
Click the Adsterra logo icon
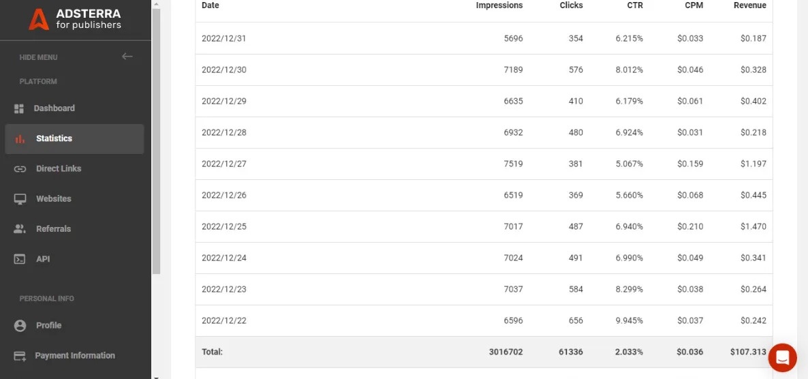point(38,19)
